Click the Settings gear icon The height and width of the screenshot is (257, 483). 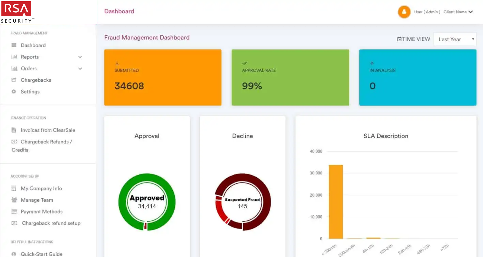(14, 91)
